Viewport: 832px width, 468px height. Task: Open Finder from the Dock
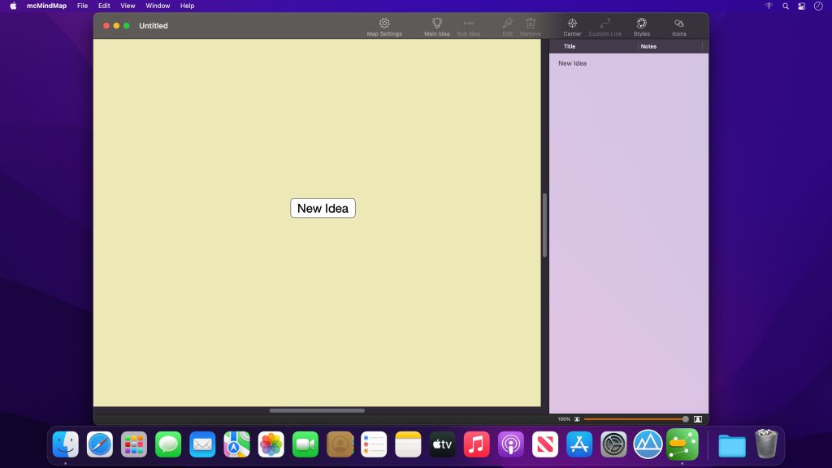66,444
